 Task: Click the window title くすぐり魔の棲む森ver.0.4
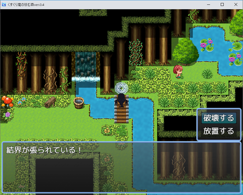click(26, 5)
